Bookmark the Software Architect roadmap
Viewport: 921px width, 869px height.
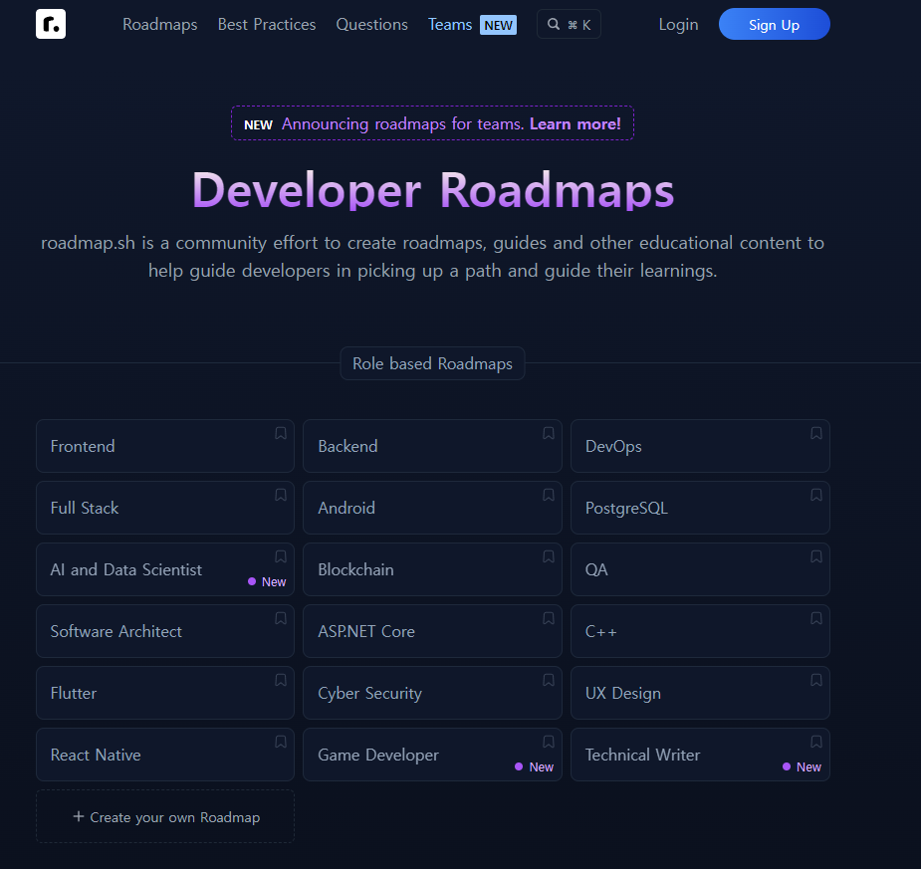(x=281, y=618)
